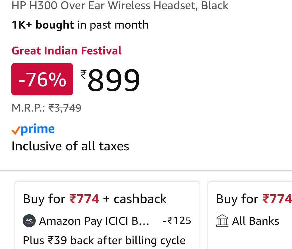Tap the Amazon Pay logo icon
Screen dimensions: 292x249
(x=29, y=221)
